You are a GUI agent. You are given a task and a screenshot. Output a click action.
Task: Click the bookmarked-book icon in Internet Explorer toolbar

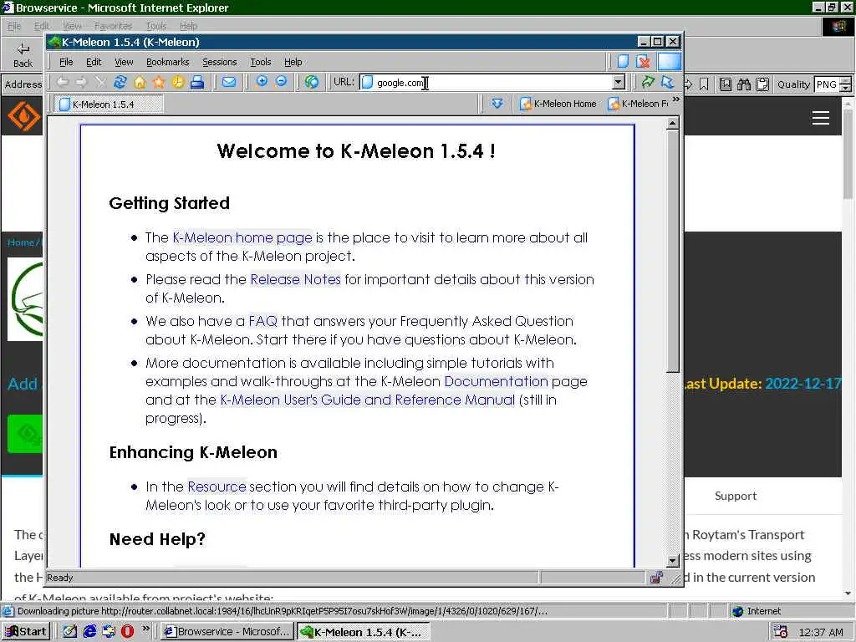pos(726,84)
